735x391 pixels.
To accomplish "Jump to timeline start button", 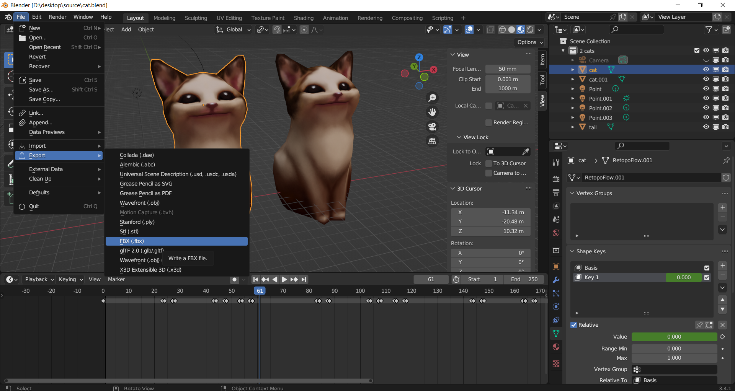I will (x=255, y=279).
